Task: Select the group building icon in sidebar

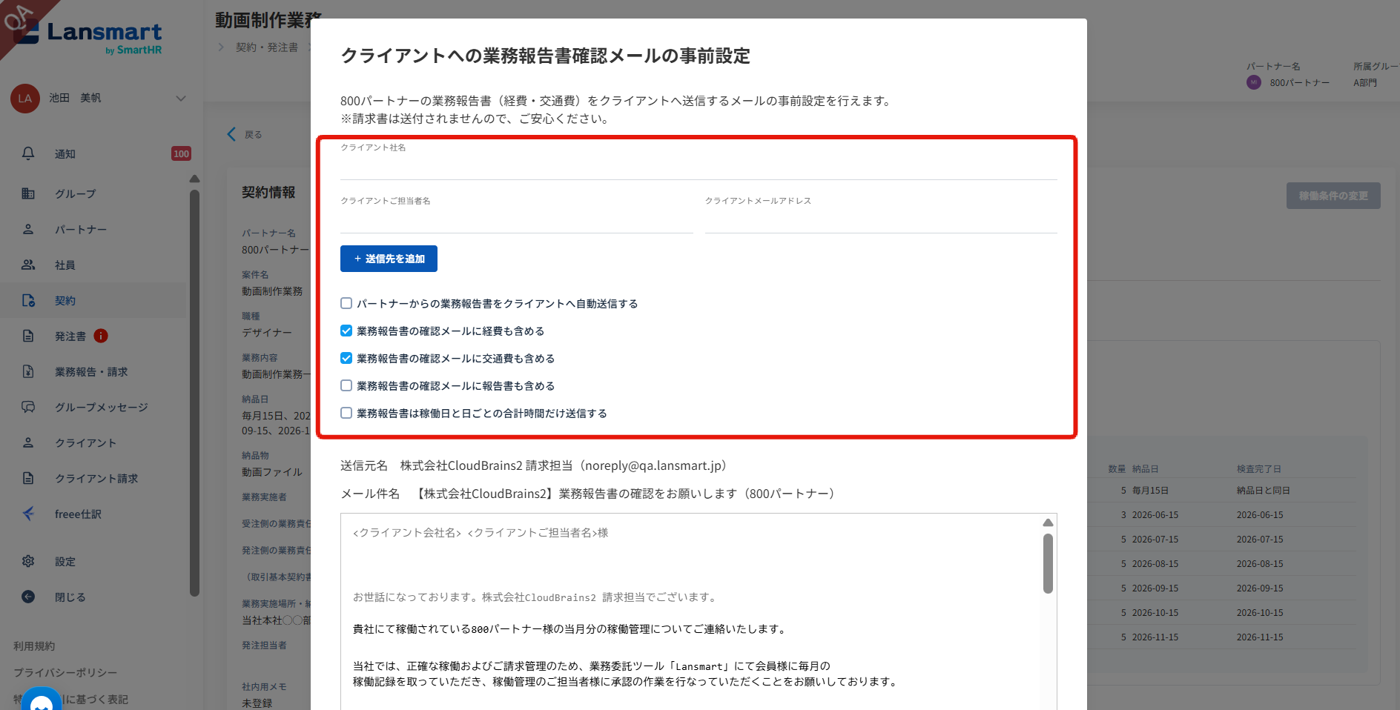Action: point(28,193)
